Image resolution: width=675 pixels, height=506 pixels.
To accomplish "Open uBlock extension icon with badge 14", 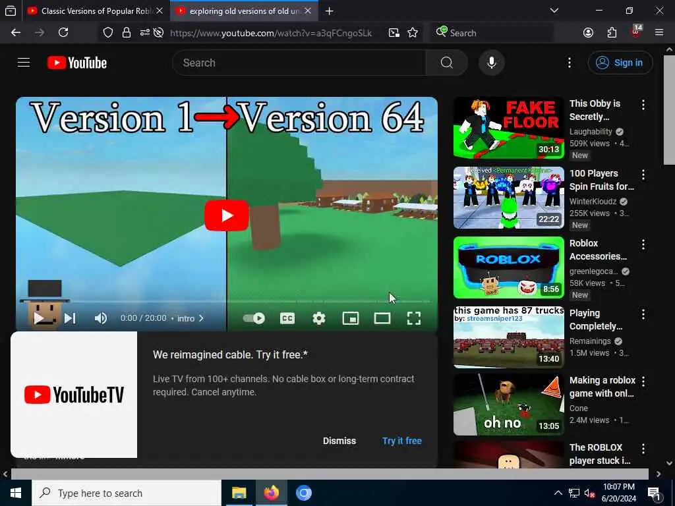I will click(x=636, y=32).
